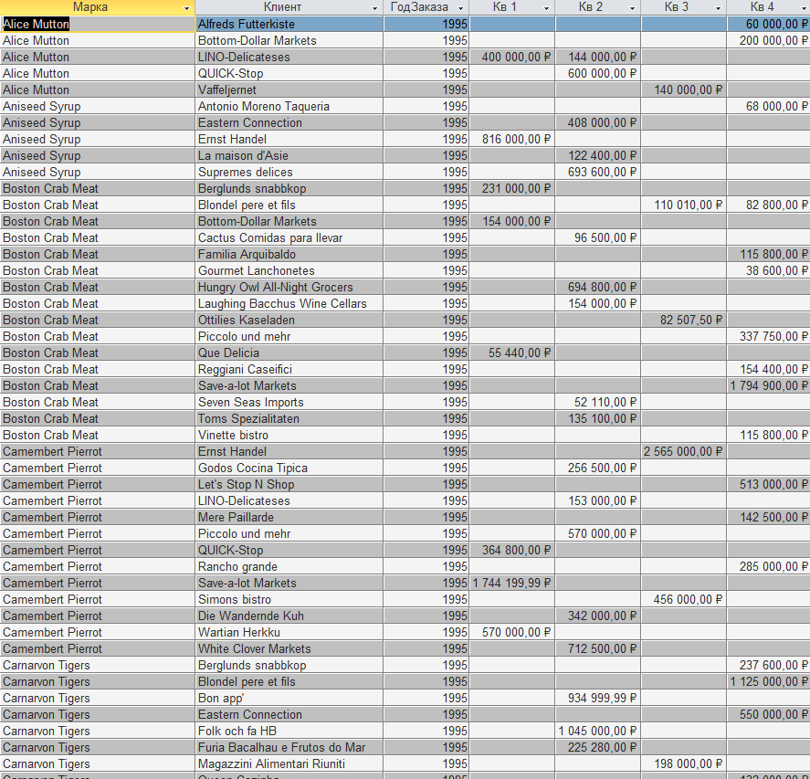This screenshot has height=779, width=810.
Task: Select the Bon app' client cell
Action: coord(289,698)
